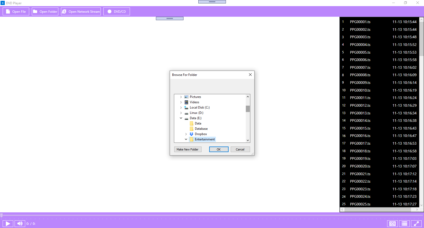Click the Open File toolbar button
424x228 pixels.
[16, 12]
